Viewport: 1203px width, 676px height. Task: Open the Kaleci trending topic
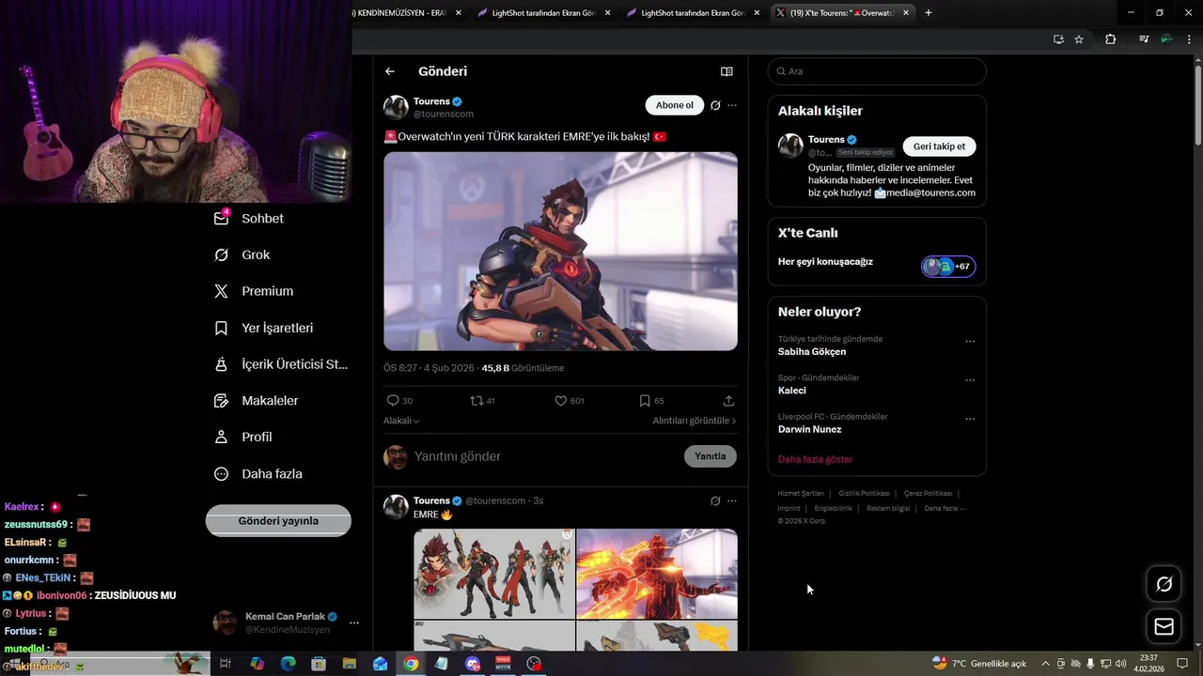click(x=792, y=391)
